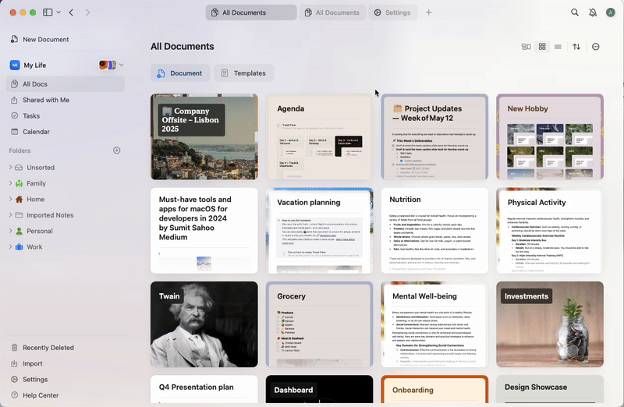Switch to list view layout
624x407 pixels.
click(x=558, y=47)
